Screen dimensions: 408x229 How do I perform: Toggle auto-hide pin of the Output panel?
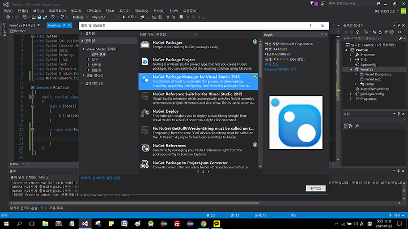click(x=398, y=171)
